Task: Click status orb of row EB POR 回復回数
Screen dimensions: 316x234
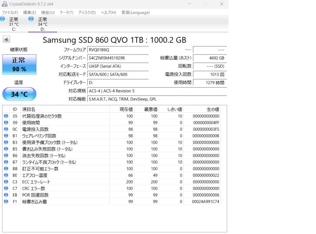Action: click(x=6, y=195)
